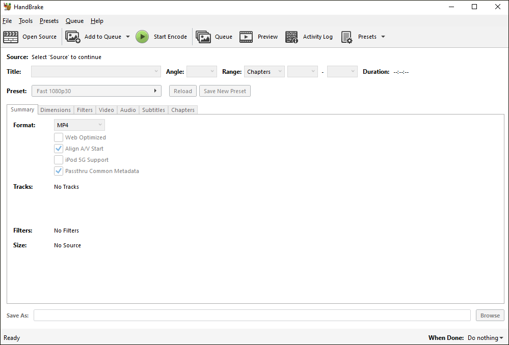Click the Presets document-gear icon
Viewport: 509px width, 345px height.
click(x=346, y=37)
